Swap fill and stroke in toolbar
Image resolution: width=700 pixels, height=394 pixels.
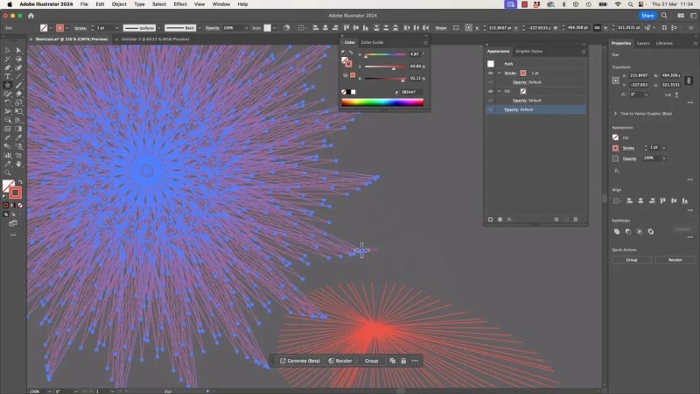pos(20,182)
